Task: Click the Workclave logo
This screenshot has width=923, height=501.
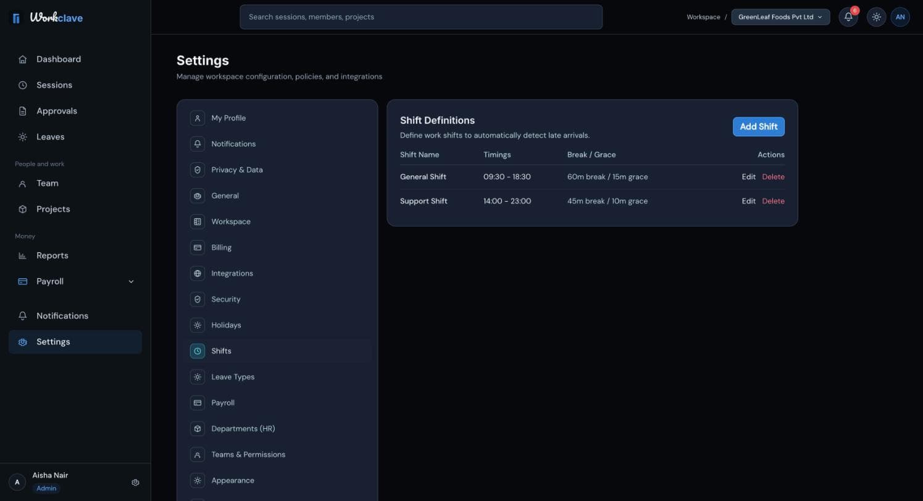Action: point(48,18)
